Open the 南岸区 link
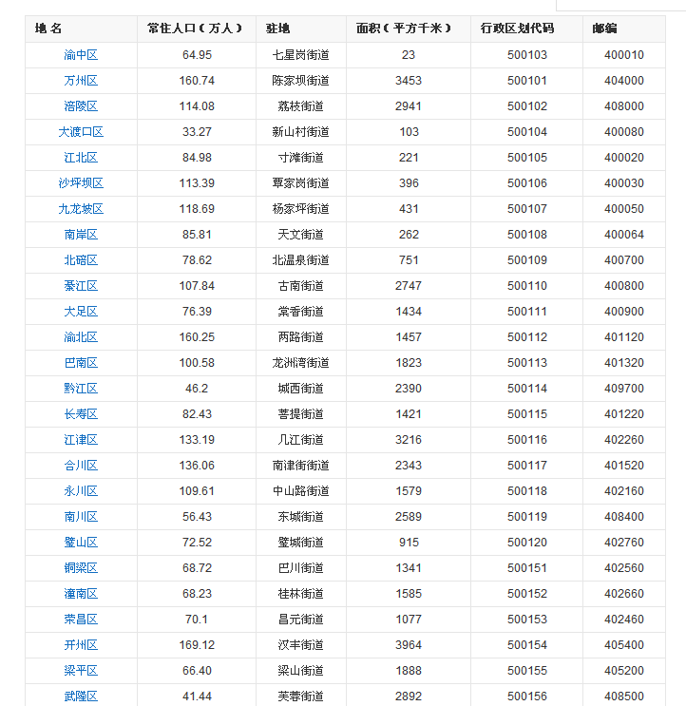This screenshot has height=706, width=686. coord(81,235)
